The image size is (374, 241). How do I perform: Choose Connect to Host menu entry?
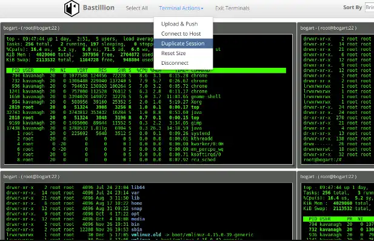point(183,34)
